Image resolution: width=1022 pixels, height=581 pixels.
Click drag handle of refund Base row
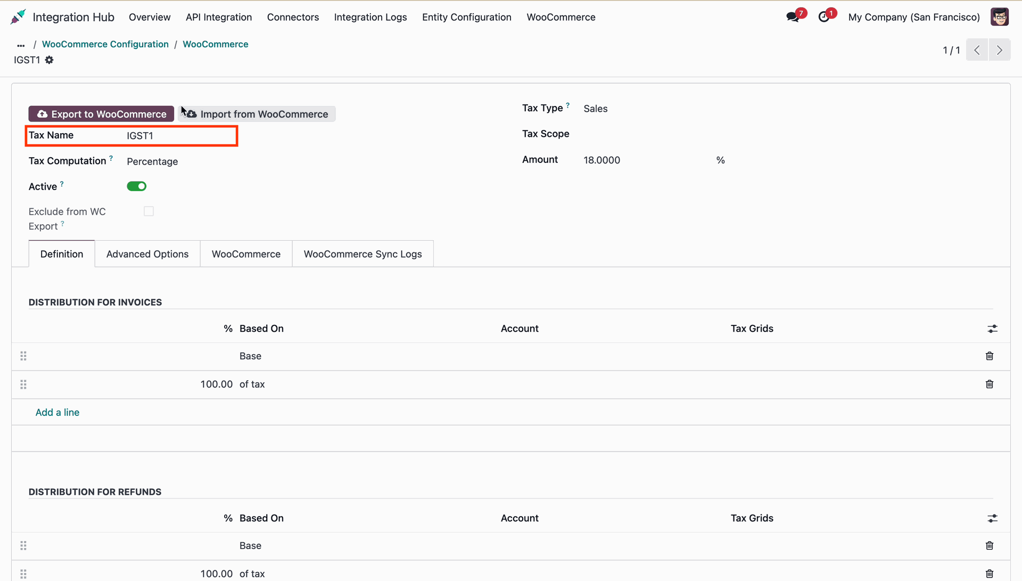[23, 546]
